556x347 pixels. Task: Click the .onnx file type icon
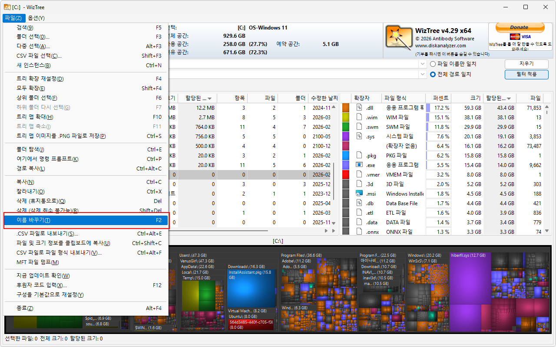[x=359, y=232]
